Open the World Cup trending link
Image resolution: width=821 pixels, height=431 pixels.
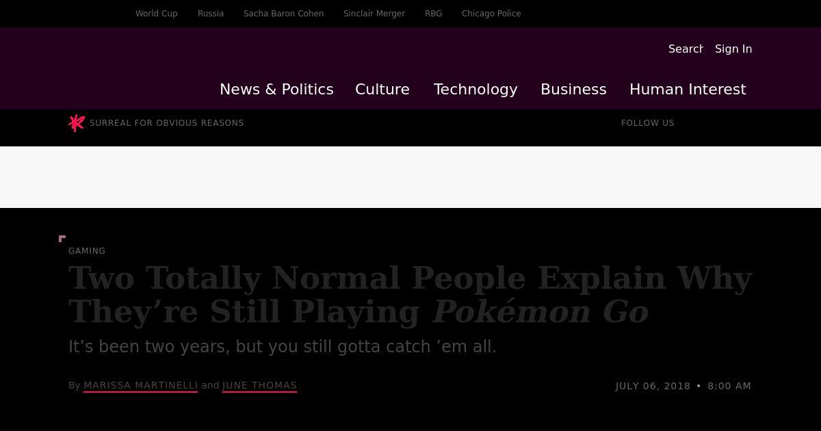tap(157, 14)
